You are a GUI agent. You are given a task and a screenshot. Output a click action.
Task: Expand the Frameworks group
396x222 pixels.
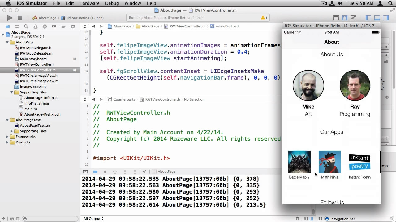(x=7, y=137)
